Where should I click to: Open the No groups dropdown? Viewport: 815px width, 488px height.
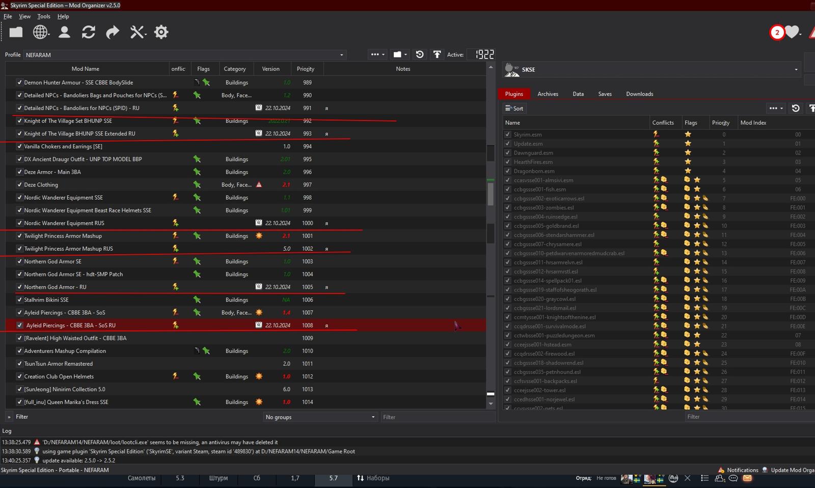(x=320, y=417)
